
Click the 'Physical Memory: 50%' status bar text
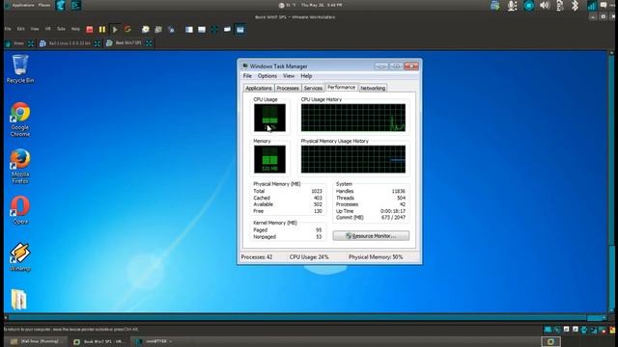[x=376, y=257]
